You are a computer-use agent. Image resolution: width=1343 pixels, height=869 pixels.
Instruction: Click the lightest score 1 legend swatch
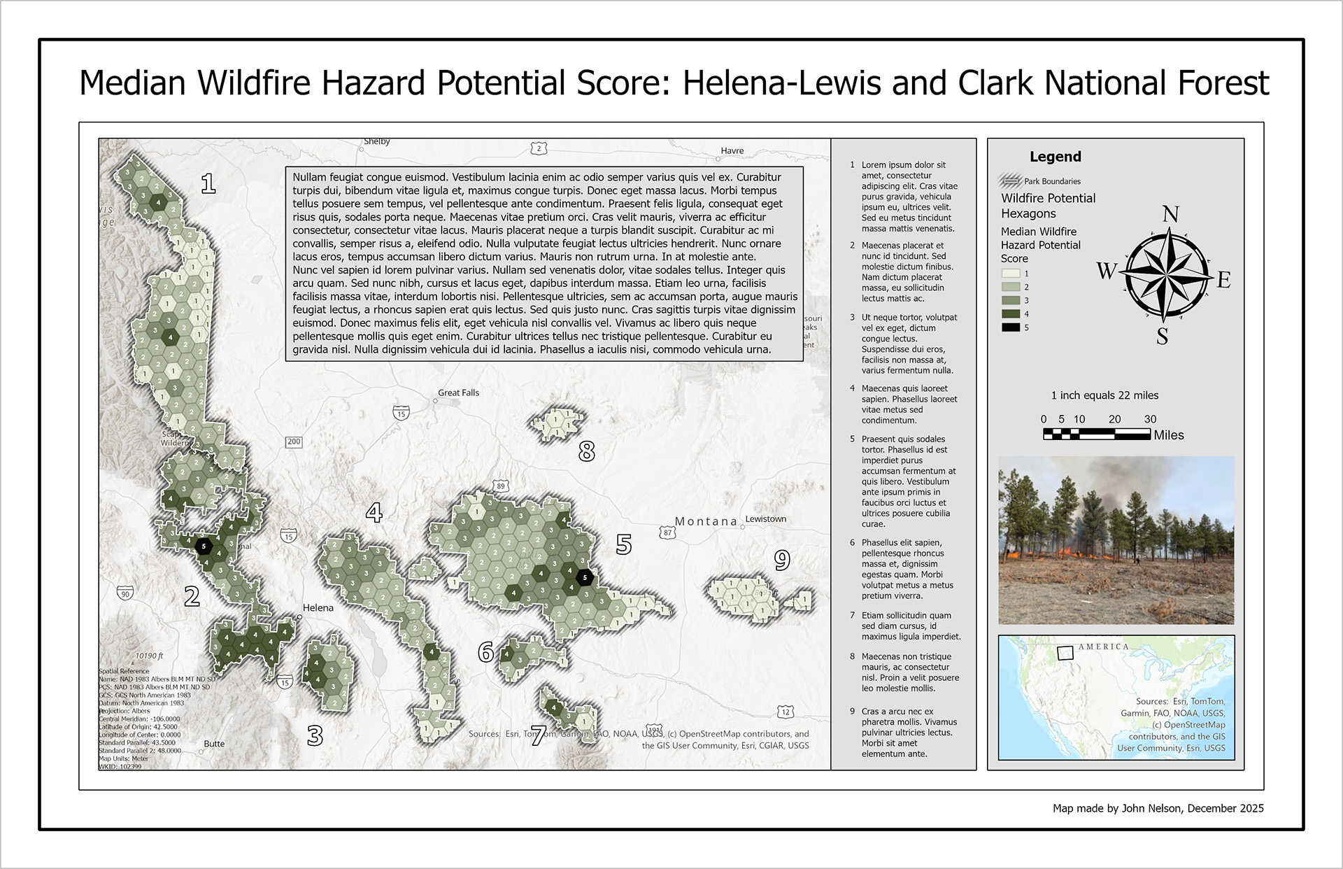tap(1011, 274)
